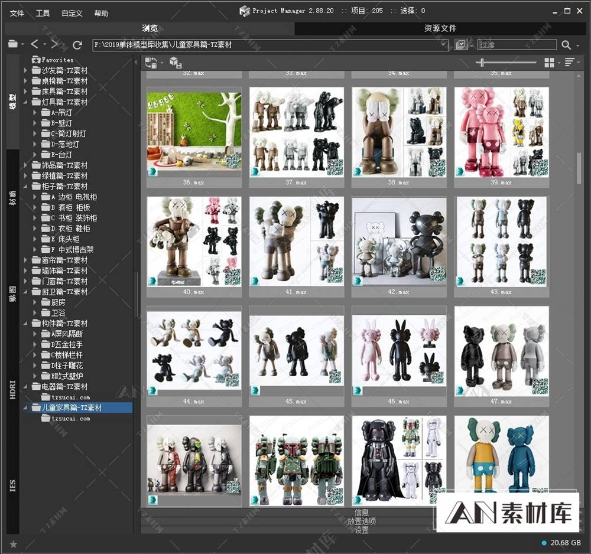The width and height of the screenshot is (591, 554).
Task: Click the 20.68 GB status text
Action: [565, 543]
